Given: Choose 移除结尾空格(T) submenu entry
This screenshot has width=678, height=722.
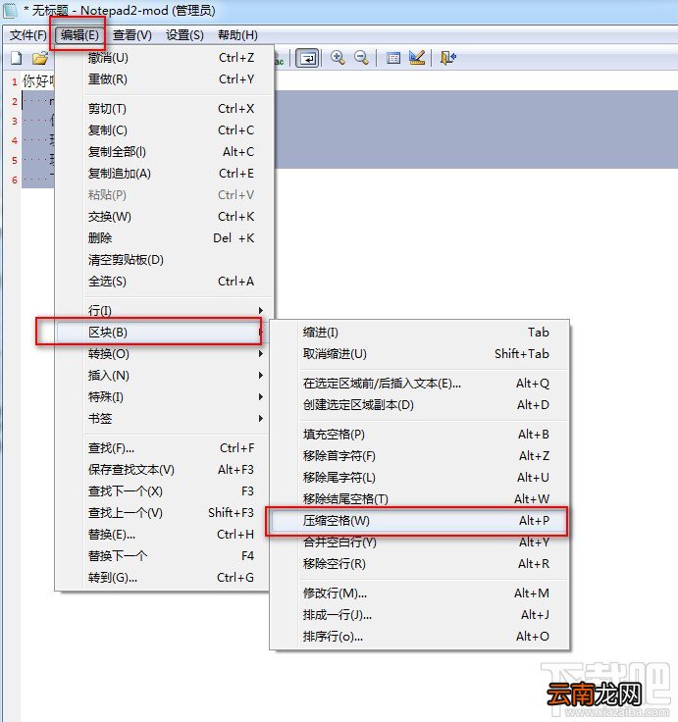Looking at the screenshot, I should click(x=420, y=499).
